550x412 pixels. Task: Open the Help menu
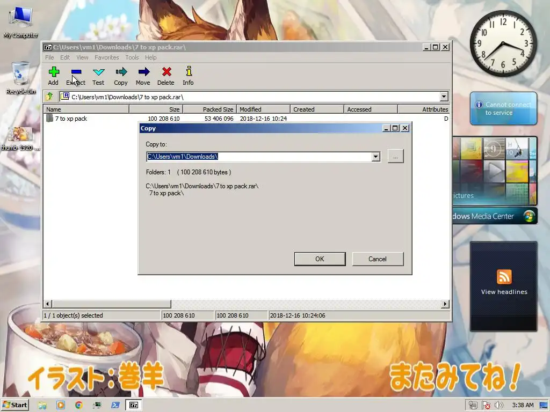[151, 57]
